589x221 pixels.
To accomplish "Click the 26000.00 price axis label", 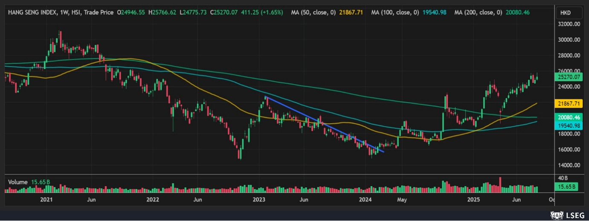I will click(x=569, y=71).
